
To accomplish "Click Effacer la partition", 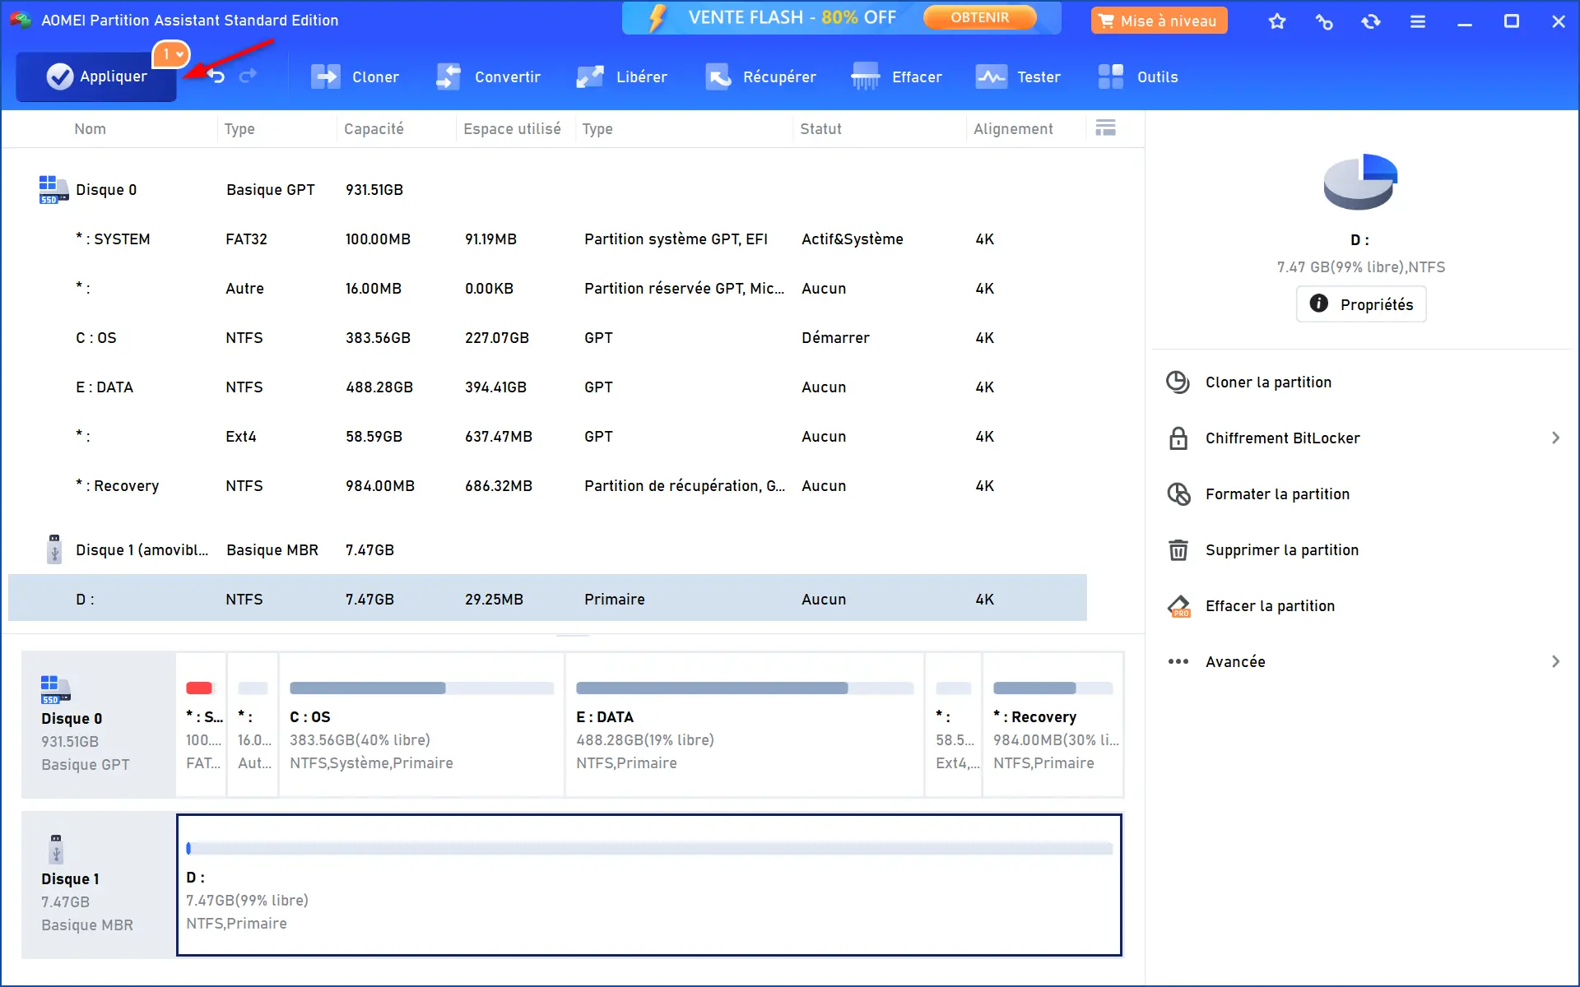I will 1270,606.
